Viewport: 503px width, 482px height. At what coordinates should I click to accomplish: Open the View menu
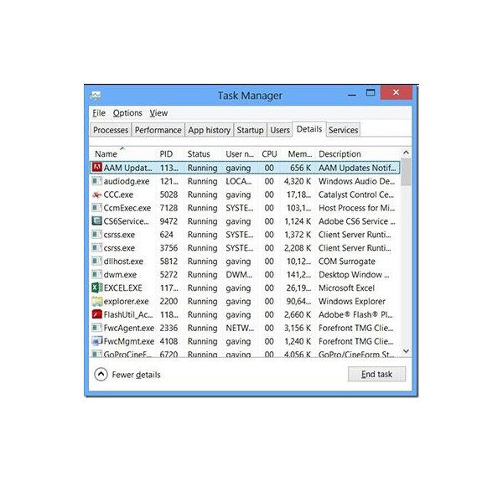(158, 113)
